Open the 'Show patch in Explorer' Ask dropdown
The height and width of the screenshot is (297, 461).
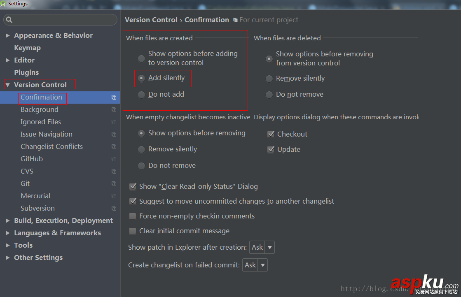tap(270, 247)
